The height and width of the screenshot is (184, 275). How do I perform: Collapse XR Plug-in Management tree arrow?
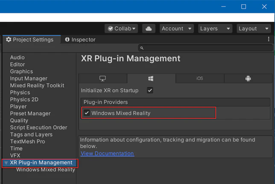tap(6, 163)
